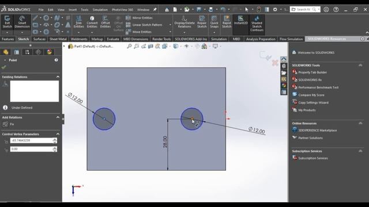Select Linear Sketch Pattern tool
This screenshot has width=369, height=207.
[144, 25]
